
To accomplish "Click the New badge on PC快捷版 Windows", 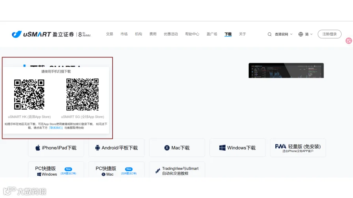I will (68, 169).
